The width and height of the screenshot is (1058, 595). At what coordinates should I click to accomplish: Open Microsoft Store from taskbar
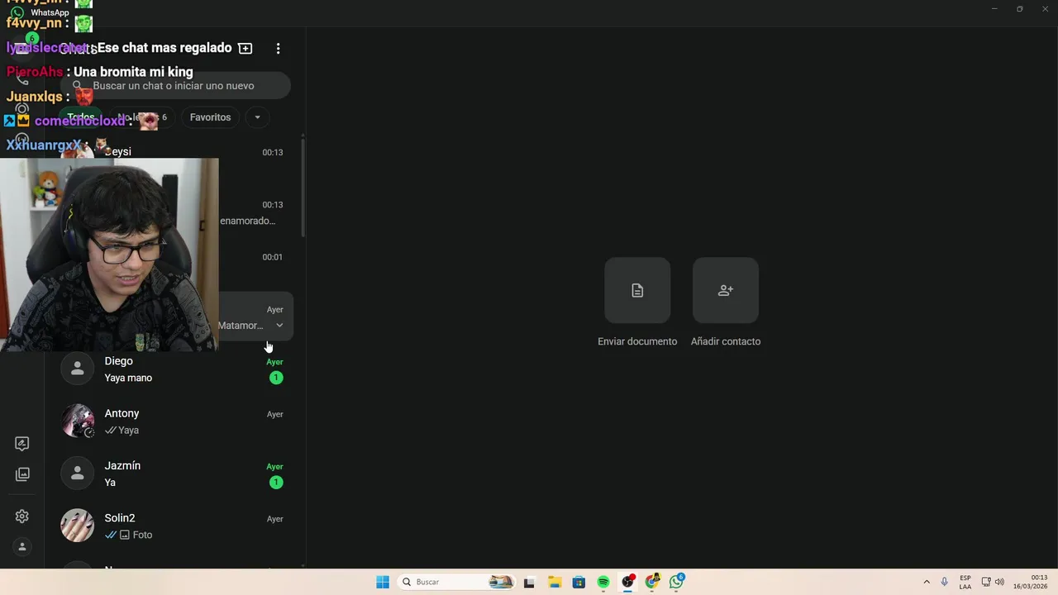click(x=579, y=582)
